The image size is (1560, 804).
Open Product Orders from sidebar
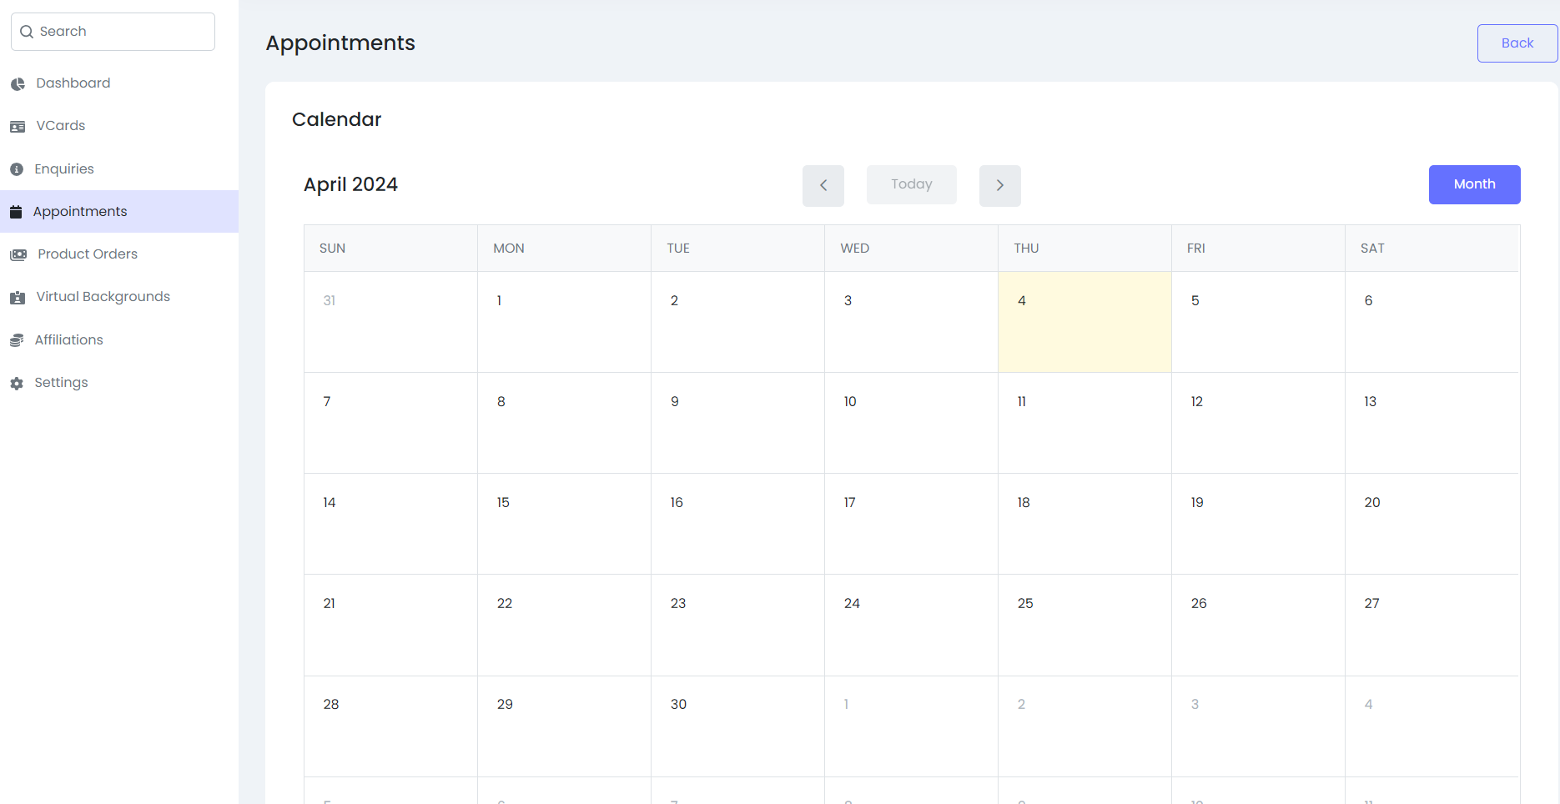pyautogui.click(x=88, y=254)
